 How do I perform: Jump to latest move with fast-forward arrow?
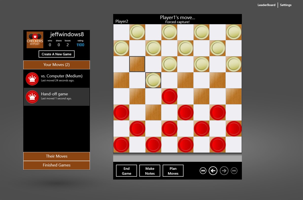pos(234,171)
